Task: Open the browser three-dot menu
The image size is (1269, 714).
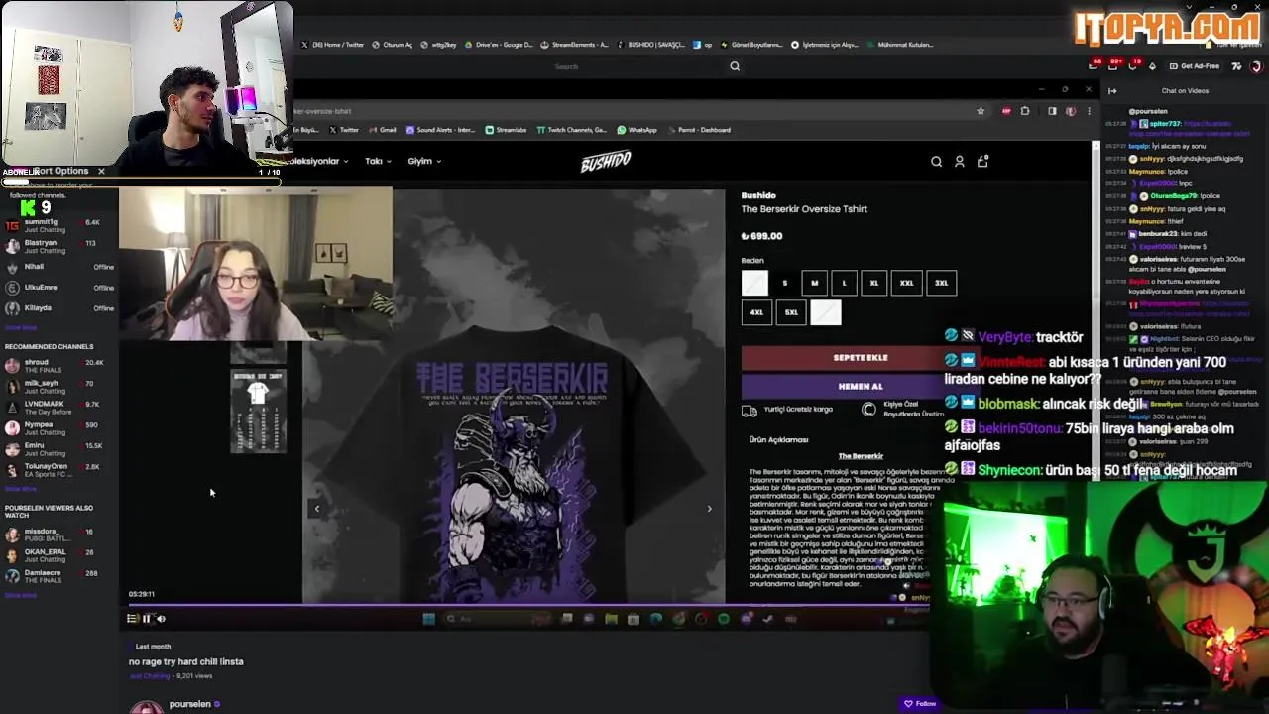Action: 1089,111
